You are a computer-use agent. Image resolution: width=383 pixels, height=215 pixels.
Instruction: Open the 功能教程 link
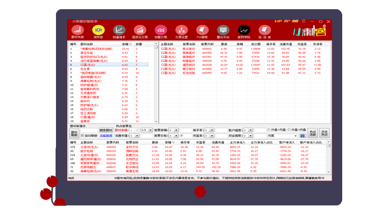click(106, 136)
